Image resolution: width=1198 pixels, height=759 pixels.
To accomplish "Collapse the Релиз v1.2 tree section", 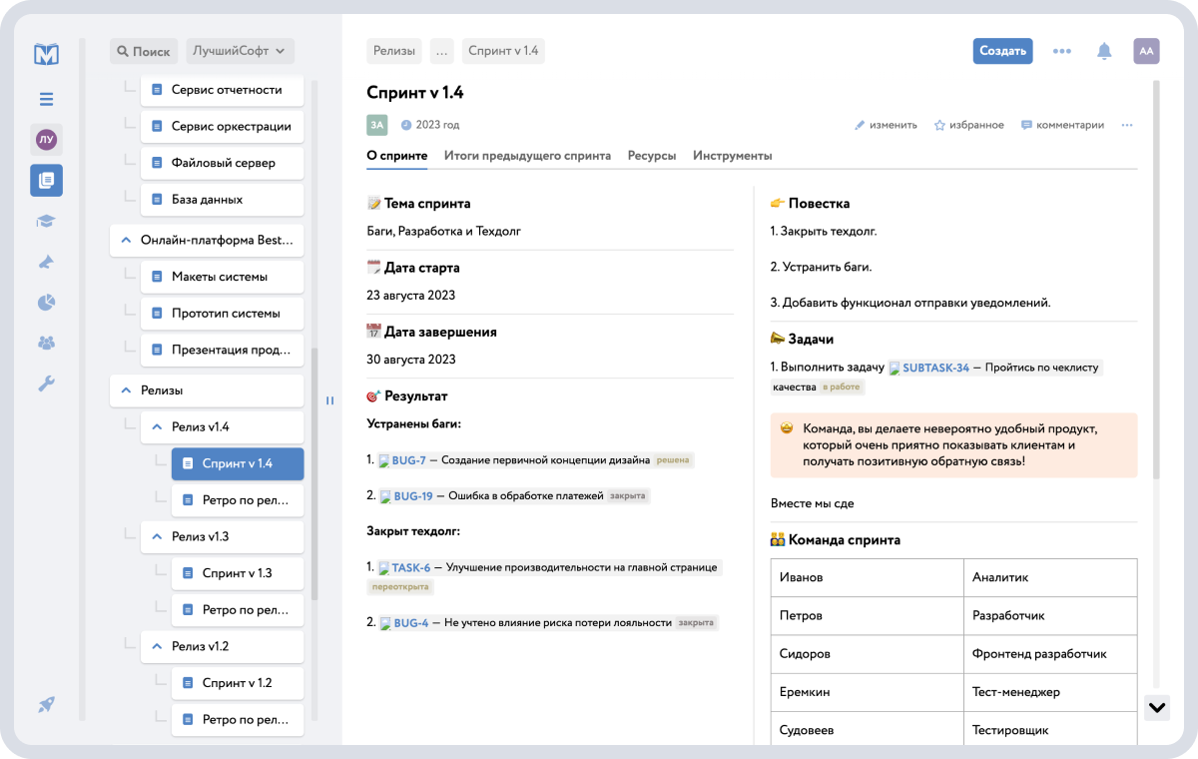I will [x=157, y=646].
